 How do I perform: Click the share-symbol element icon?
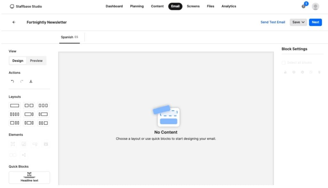pyautogui.click(x=24, y=155)
